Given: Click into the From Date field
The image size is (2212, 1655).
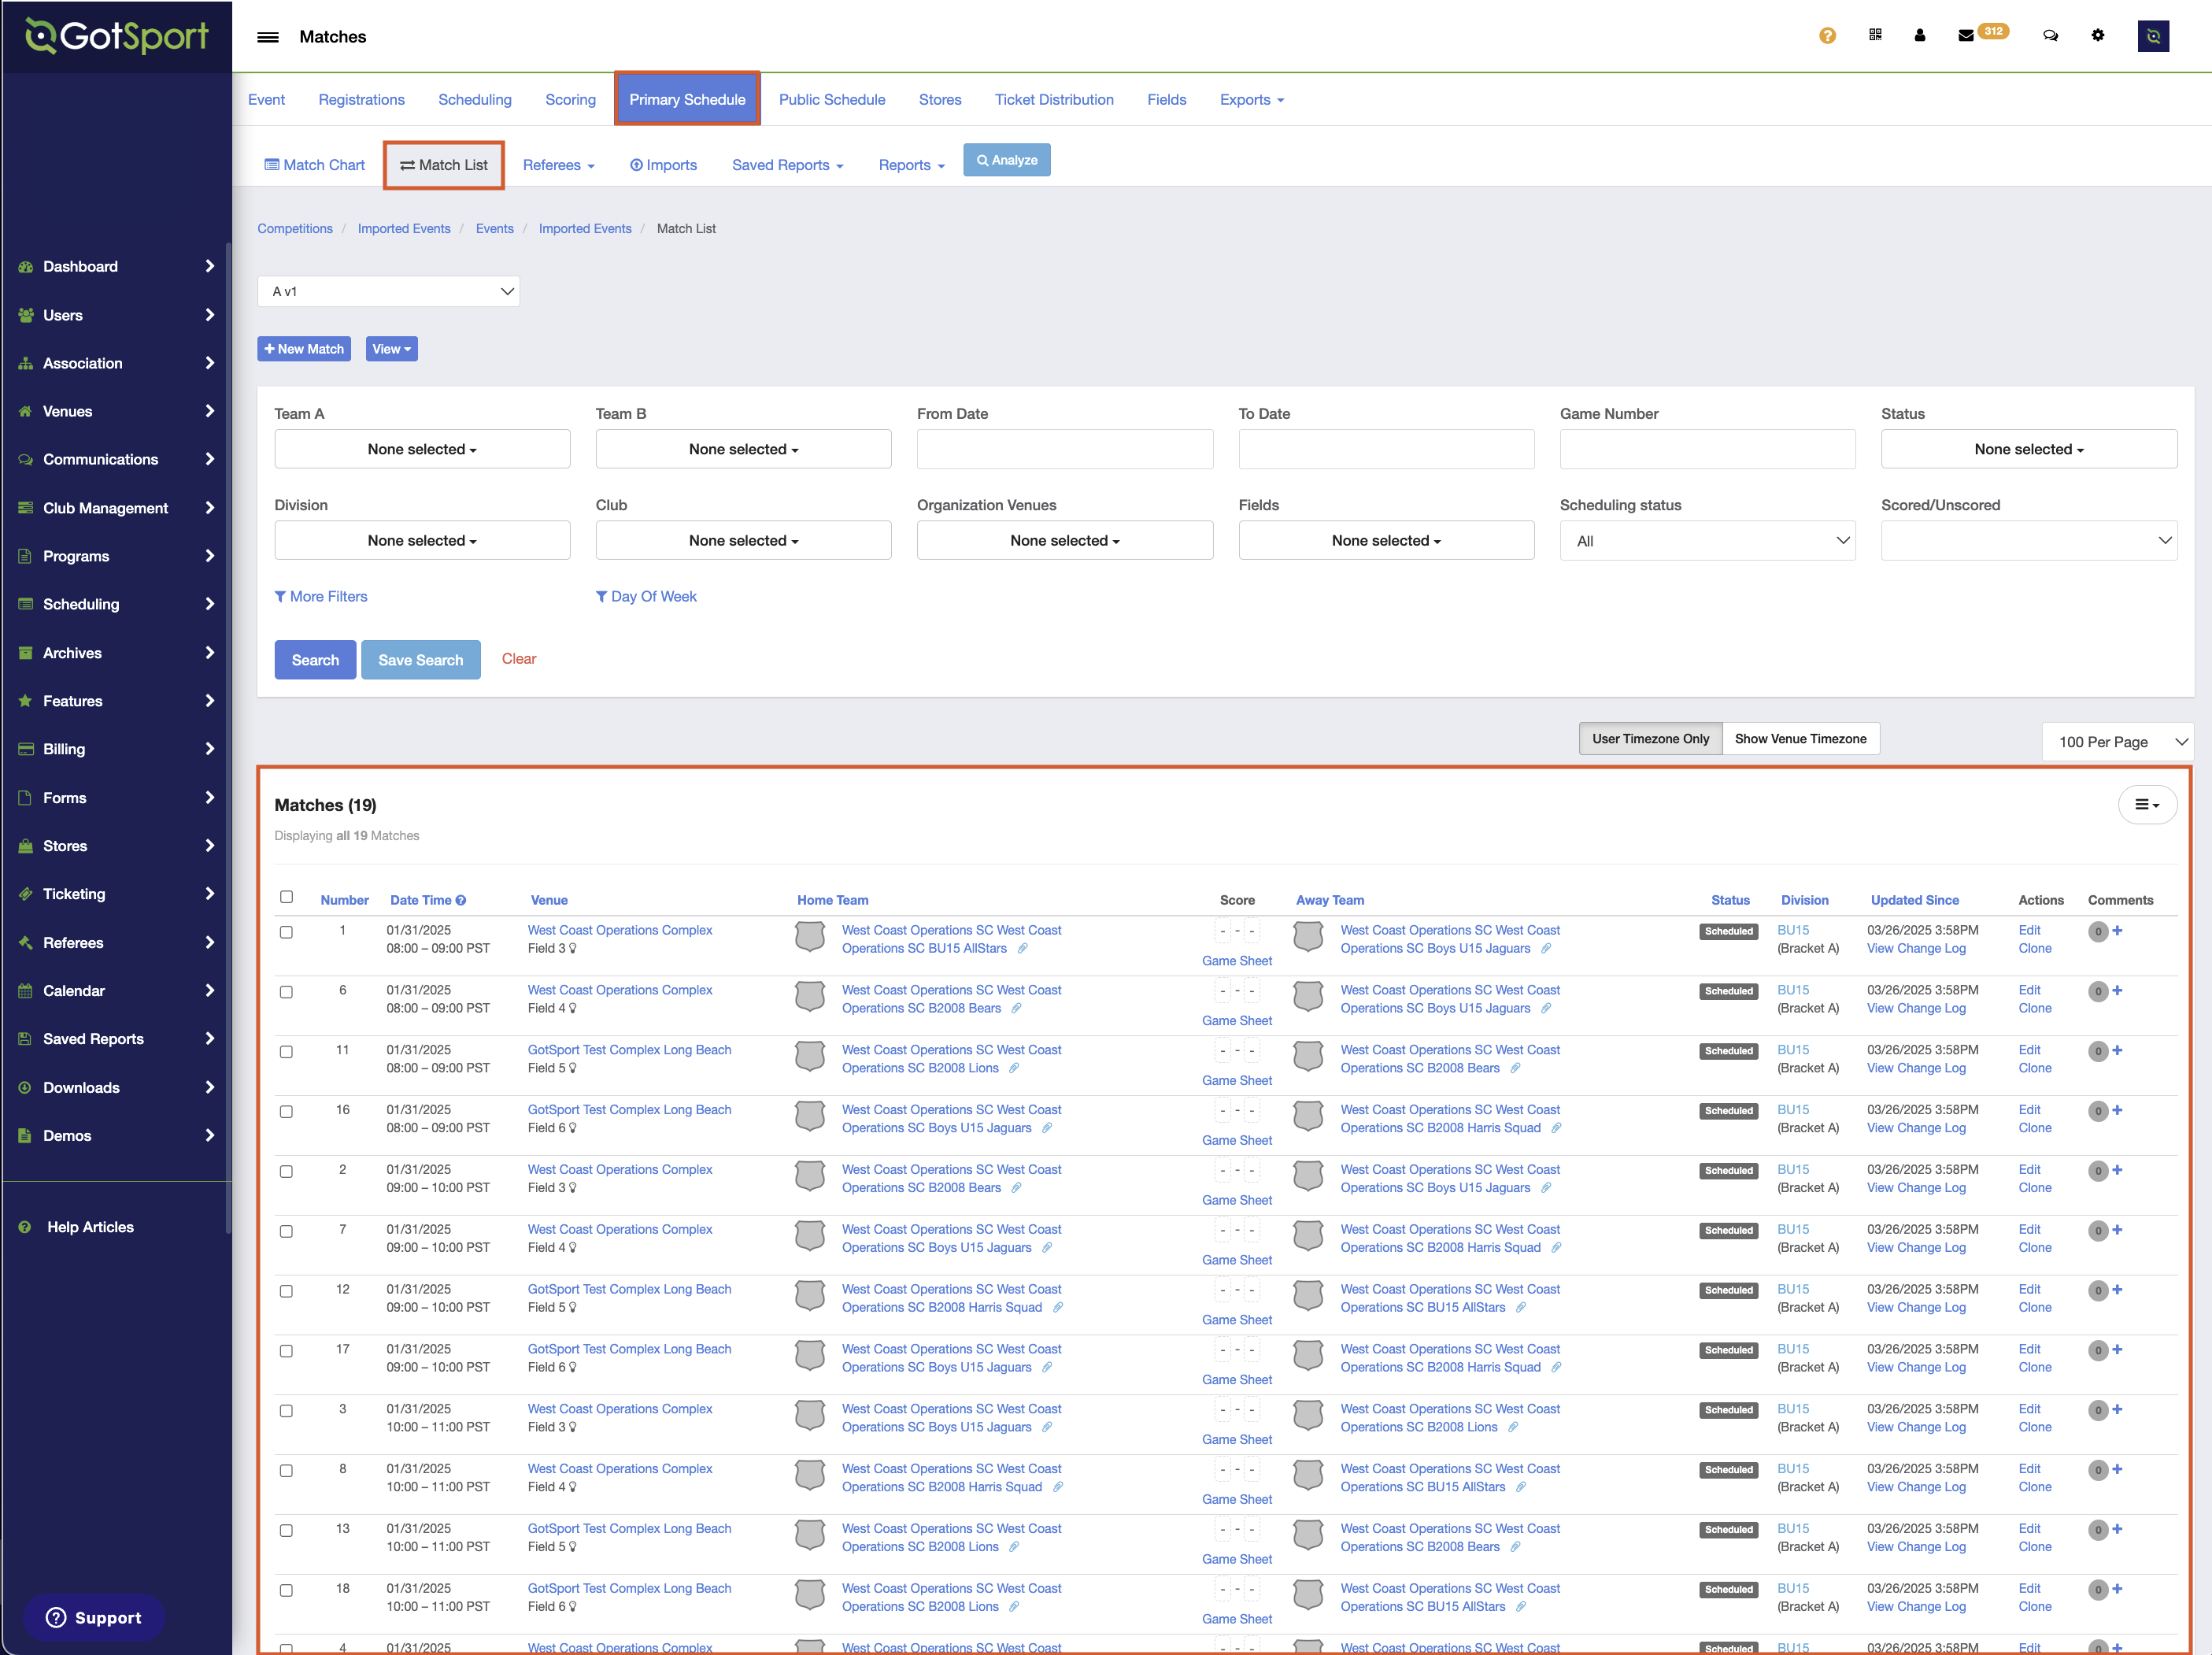Looking at the screenshot, I should tap(1064, 449).
